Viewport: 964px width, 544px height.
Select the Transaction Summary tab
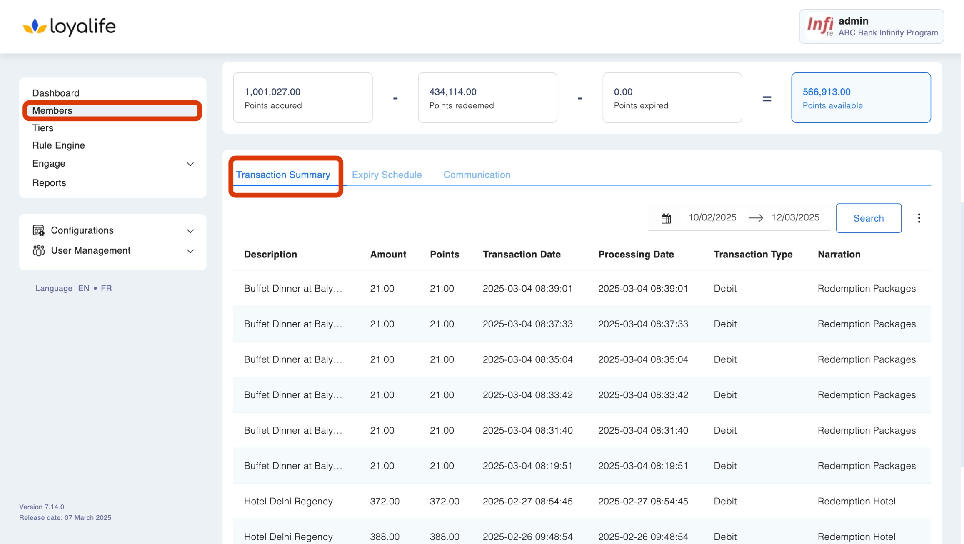[283, 175]
